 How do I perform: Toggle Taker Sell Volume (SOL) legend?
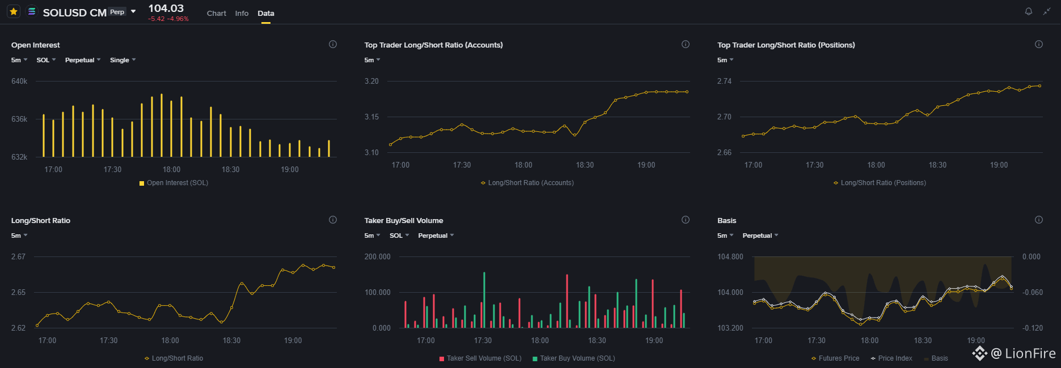coord(480,358)
